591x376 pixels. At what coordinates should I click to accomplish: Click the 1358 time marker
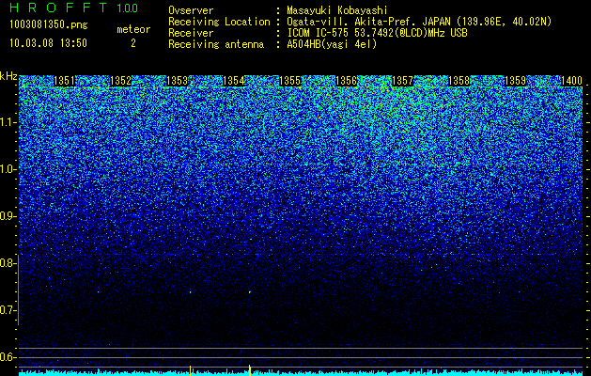(459, 81)
